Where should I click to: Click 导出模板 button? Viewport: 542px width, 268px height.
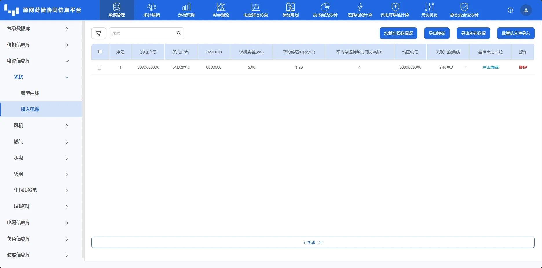(x=437, y=33)
